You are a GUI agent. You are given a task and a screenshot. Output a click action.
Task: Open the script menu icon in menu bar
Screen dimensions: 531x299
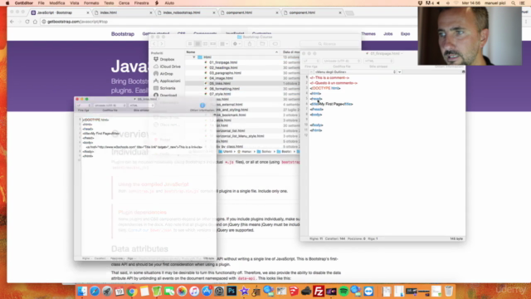(x=157, y=3)
